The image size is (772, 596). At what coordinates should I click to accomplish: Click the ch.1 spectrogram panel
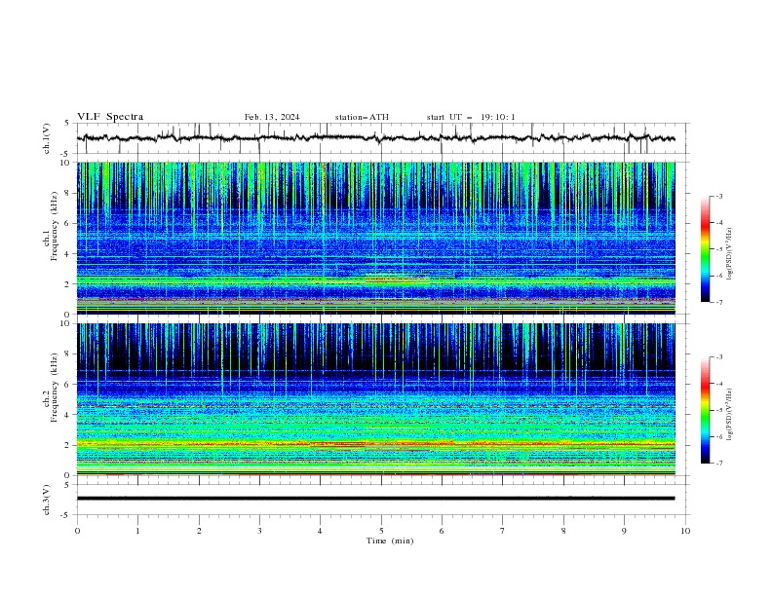(376, 238)
